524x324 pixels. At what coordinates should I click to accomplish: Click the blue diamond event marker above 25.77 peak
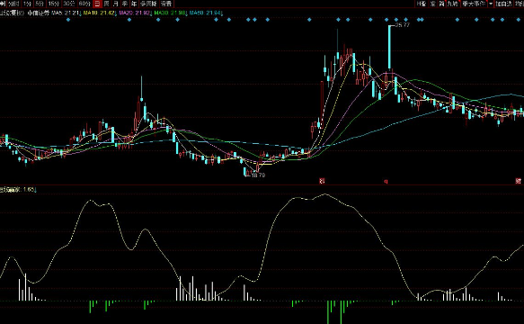click(386, 20)
